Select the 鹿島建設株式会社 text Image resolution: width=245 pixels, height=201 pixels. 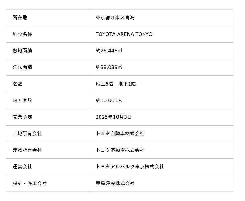[x=115, y=183]
